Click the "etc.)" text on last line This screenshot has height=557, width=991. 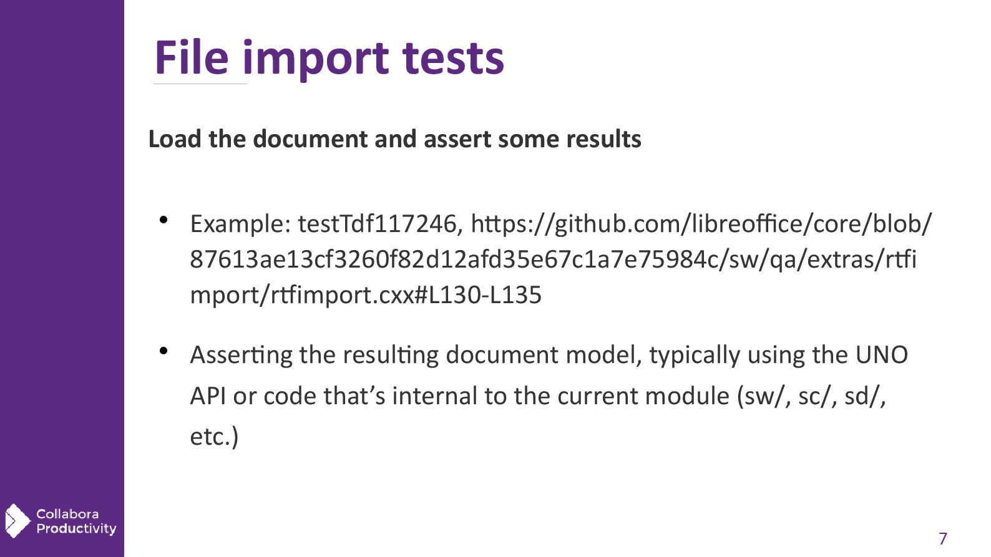click(214, 437)
